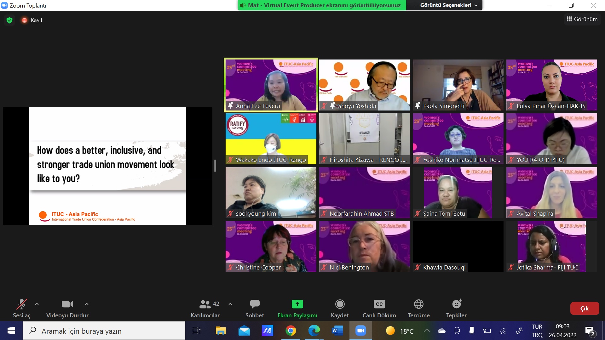Viewport: 605px width, 340px height.
Task: Open the Katılımcılar participants panel
Action: pos(205,308)
